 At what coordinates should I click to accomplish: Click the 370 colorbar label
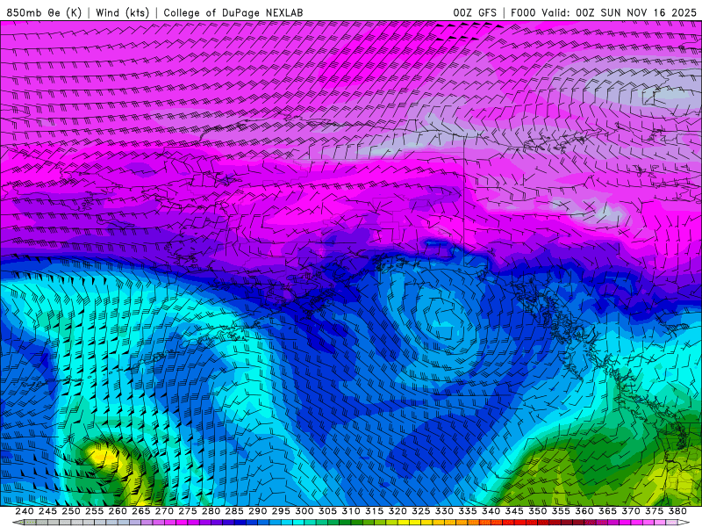pyautogui.click(x=631, y=511)
